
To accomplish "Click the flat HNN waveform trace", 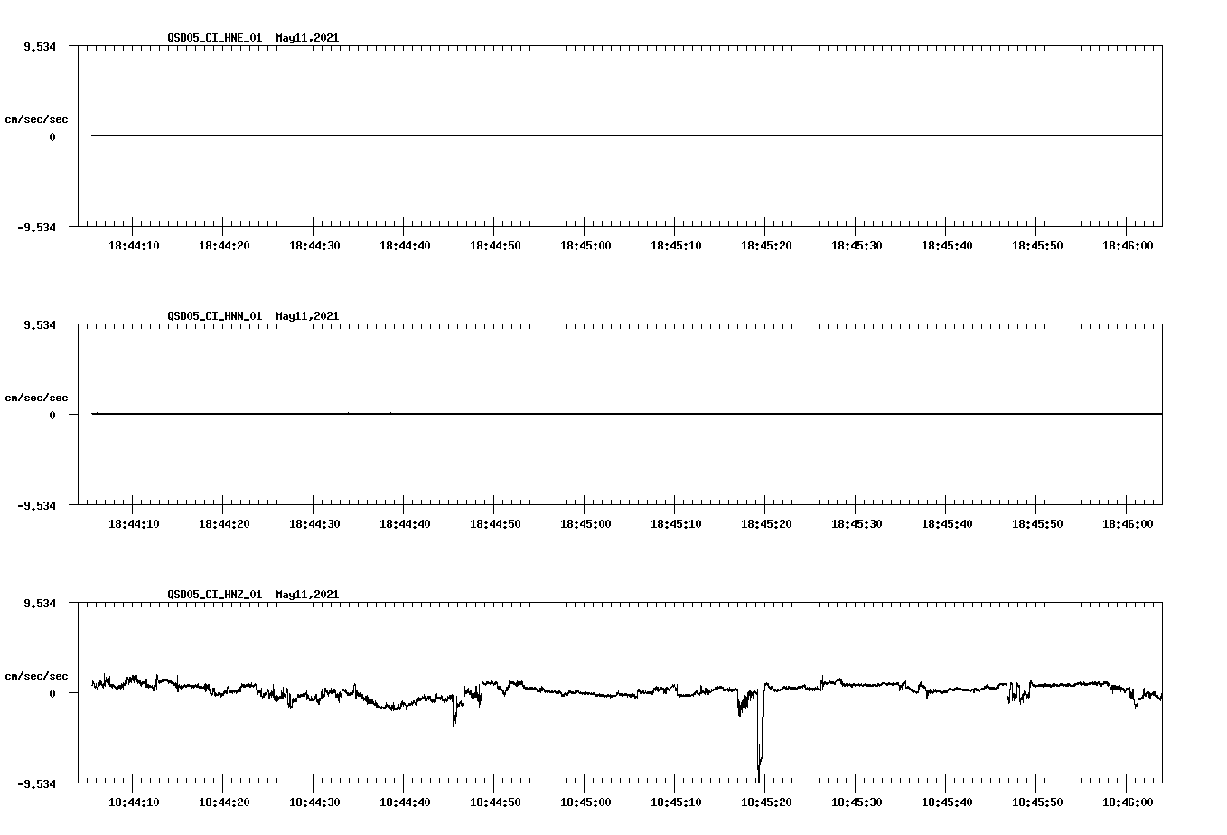I will click(542, 414).
